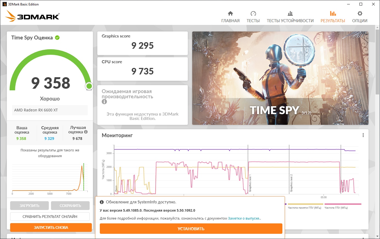
Task: Click the Graphics test 1 marker on chart
Action: coord(250,183)
